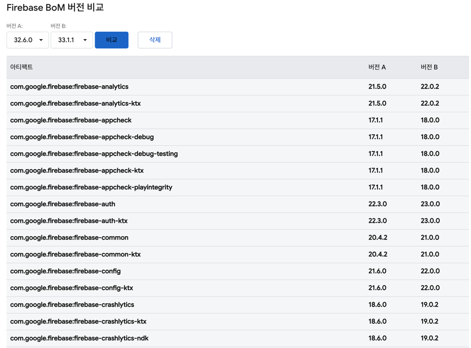
Task: Select the 아티팩트 column header
Action: [21, 67]
